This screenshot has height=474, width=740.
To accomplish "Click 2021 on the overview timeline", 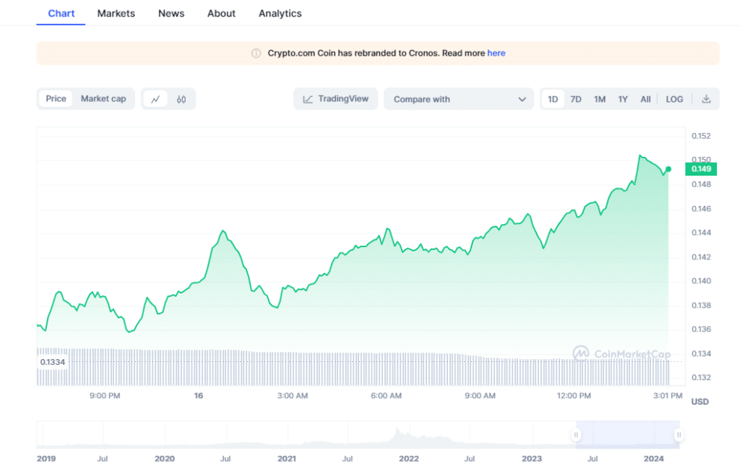I will click(x=287, y=459).
